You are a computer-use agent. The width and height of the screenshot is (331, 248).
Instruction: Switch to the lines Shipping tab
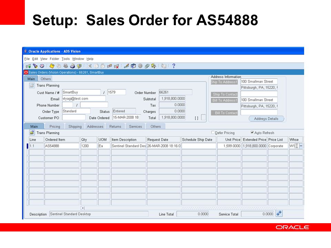point(75,126)
